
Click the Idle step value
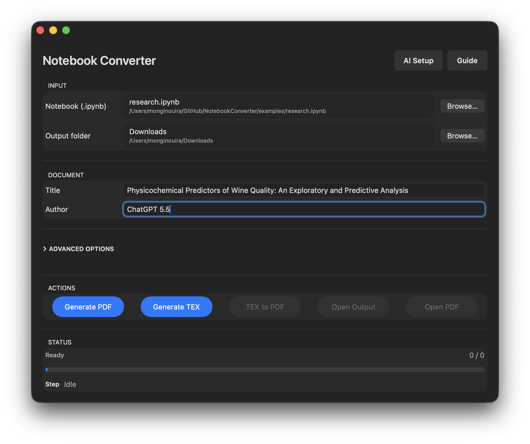point(70,384)
